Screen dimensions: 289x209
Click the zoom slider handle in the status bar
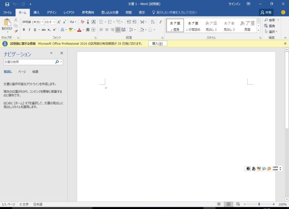pos(259,204)
